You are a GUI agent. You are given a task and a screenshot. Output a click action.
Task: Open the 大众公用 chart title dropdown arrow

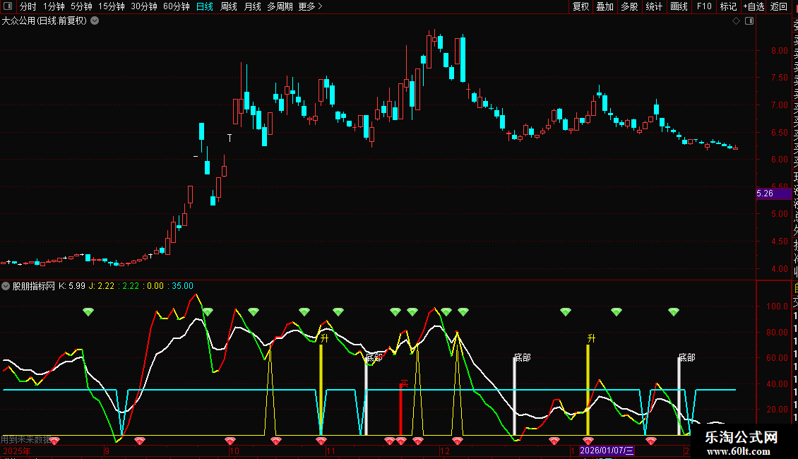pyautogui.click(x=95, y=21)
